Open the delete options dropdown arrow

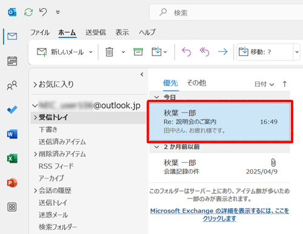click(x=123, y=52)
